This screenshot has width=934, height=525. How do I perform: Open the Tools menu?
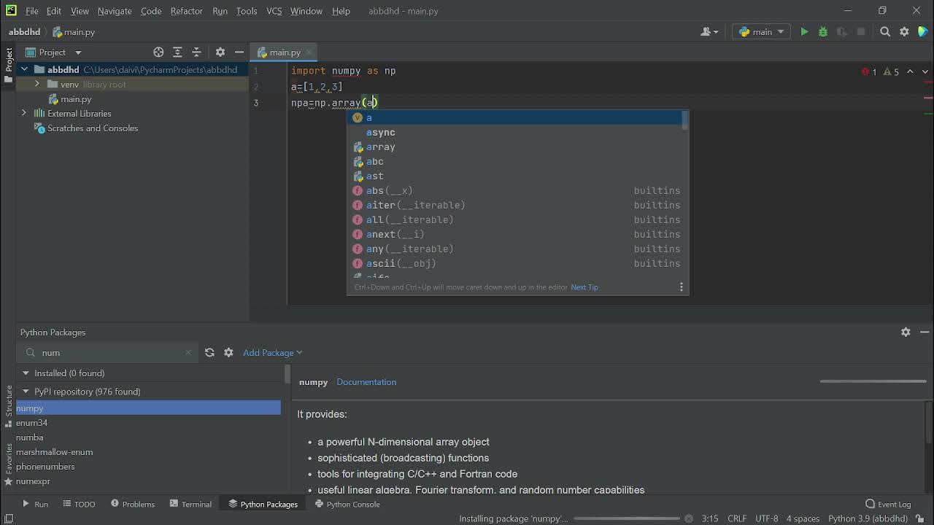[247, 11]
